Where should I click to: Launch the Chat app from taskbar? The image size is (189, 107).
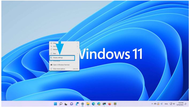tap(71, 104)
